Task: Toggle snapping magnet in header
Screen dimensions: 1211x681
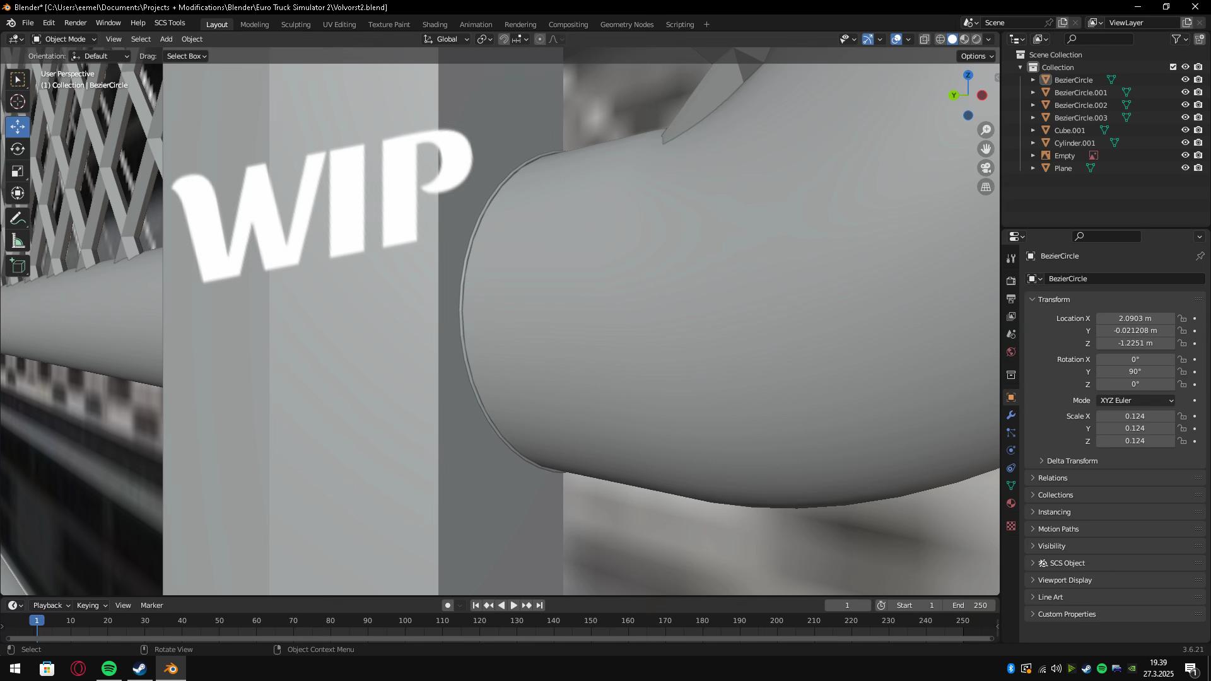Action: [504, 39]
